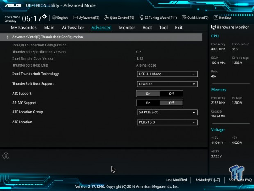
Task: Turn AIC Support Off
Action: pos(171,94)
